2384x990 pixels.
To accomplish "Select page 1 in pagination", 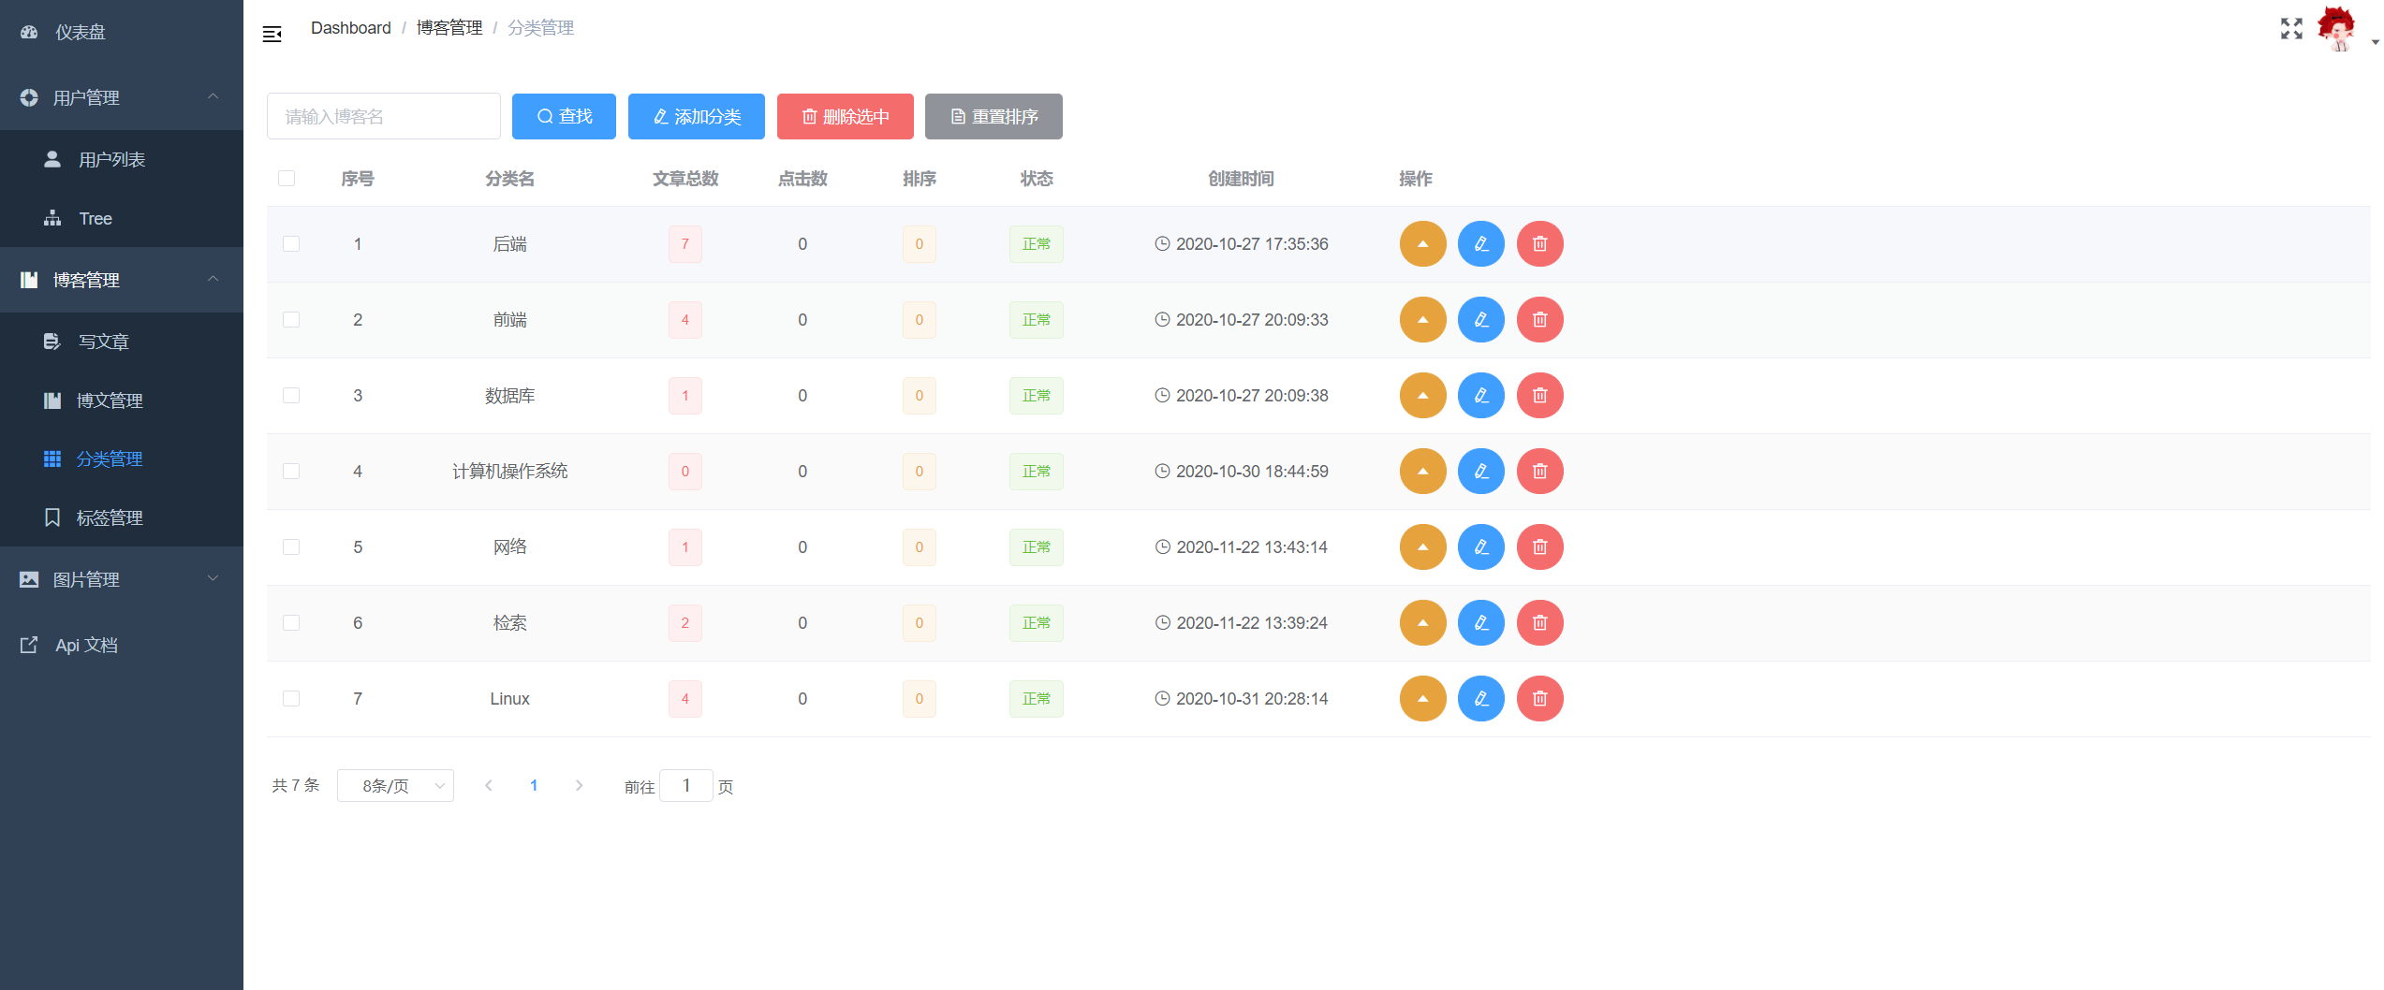I will click(x=534, y=786).
